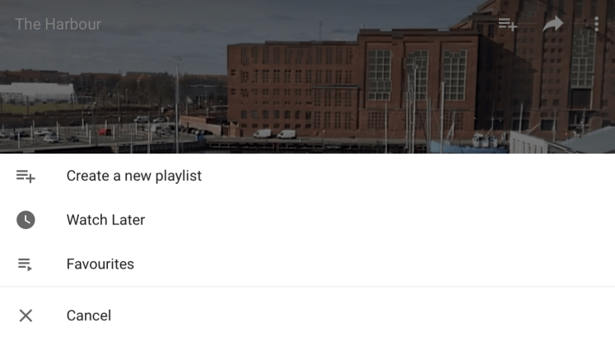Viewport: 615px width, 345px height.
Task: Click the share arrow icon
Action: tap(552, 25)
